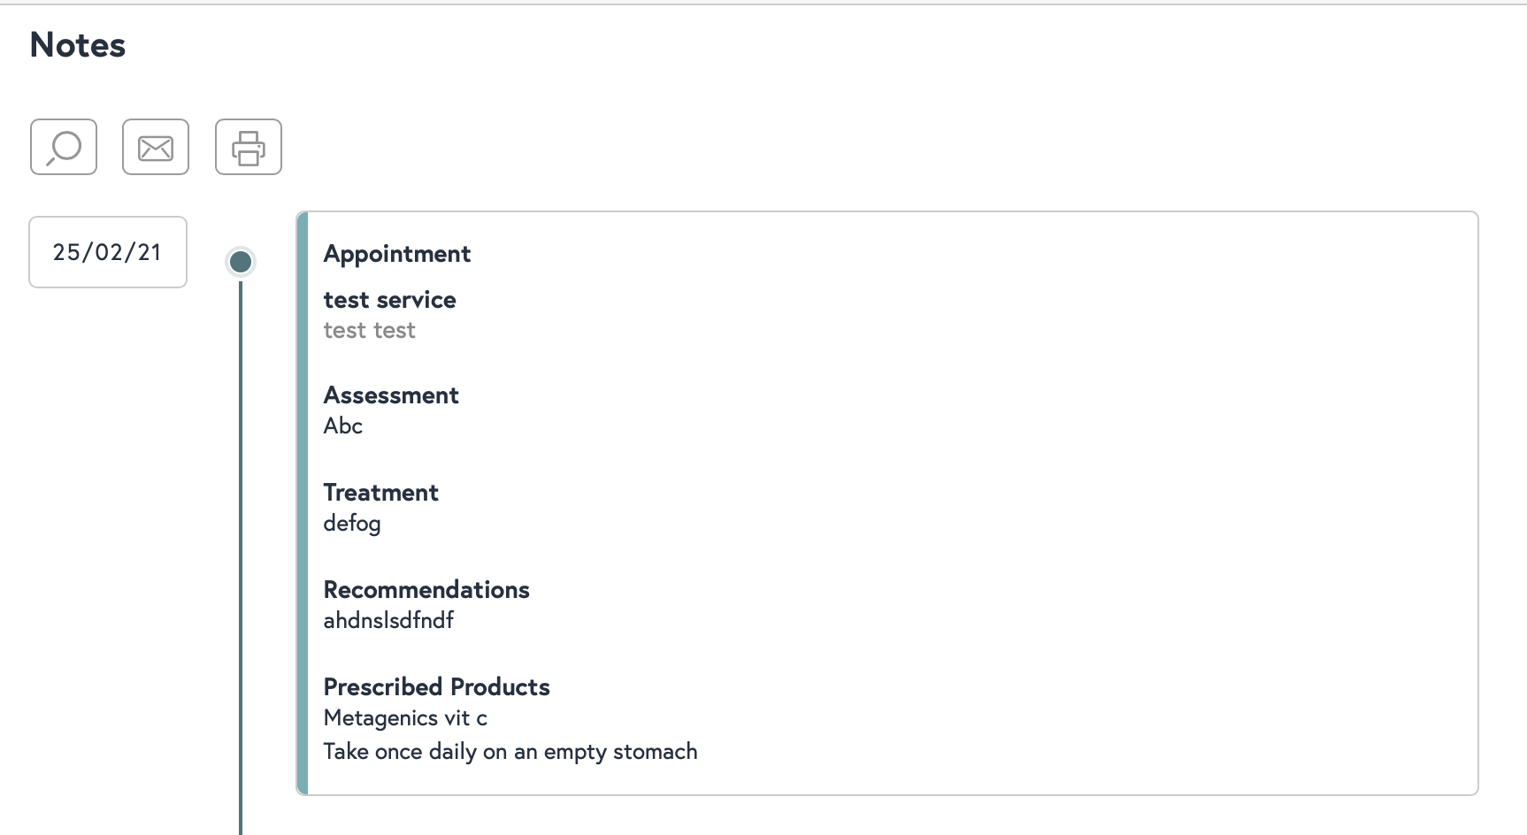The image size is (1527, 835).
Task: Click the teal bar on note card
Action: pyautogui.click(x=303, y=503)
